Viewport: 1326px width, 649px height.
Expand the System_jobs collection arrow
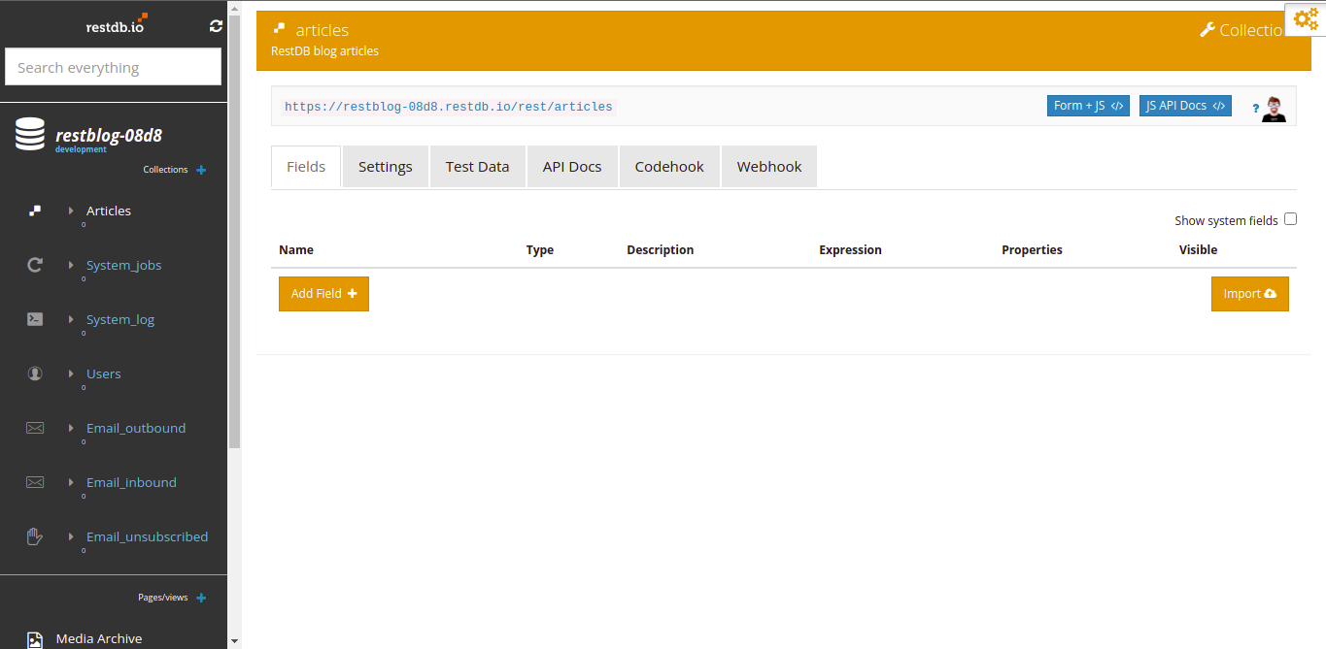(x=71, y=265)
